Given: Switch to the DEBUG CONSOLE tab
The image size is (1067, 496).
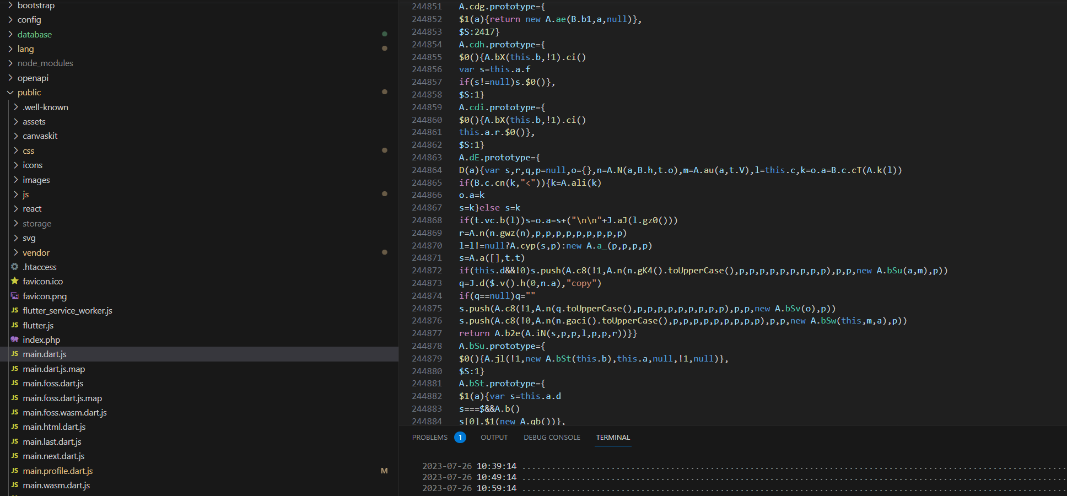Looking at the screenshot, I should coord(552,437).
